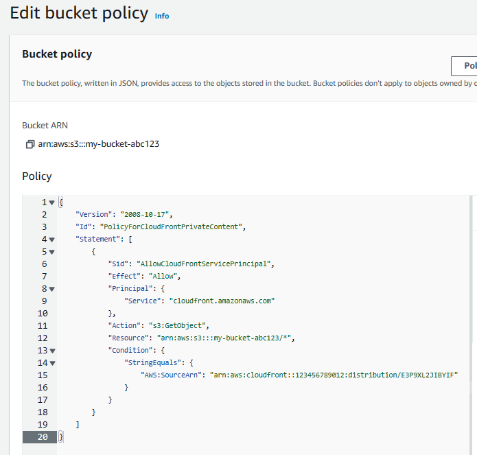Click line number 12 in the gutter
Screen dimensions: 477x455
click(43, 338)
